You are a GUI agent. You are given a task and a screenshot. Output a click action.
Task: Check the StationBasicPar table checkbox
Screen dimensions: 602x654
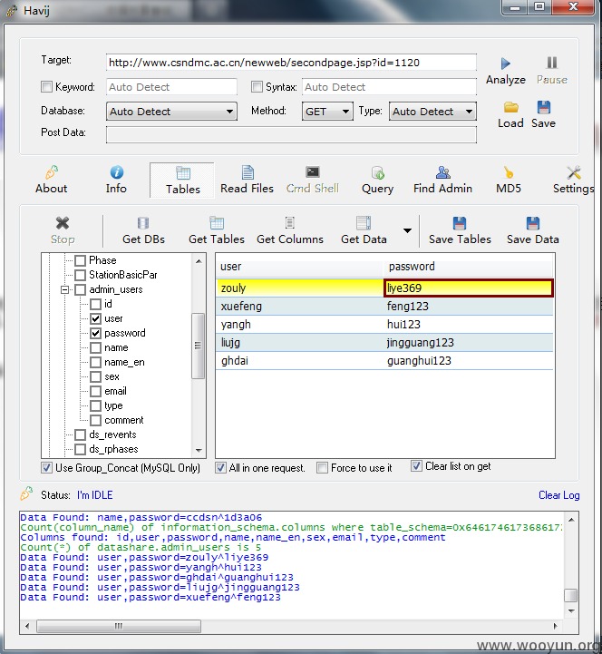coord(80,275)
